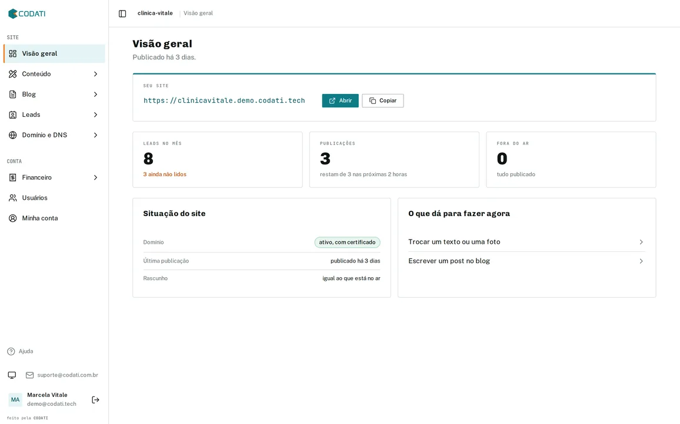680x424 pixels.
Task: Expand the Conteúdo menu chevron
Action: click(x=95, y=74)
